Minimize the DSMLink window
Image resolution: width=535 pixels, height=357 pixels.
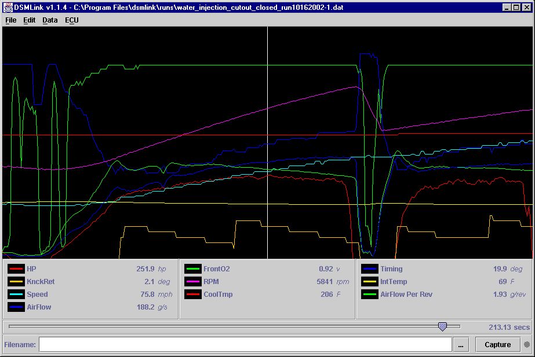point(507,7)
